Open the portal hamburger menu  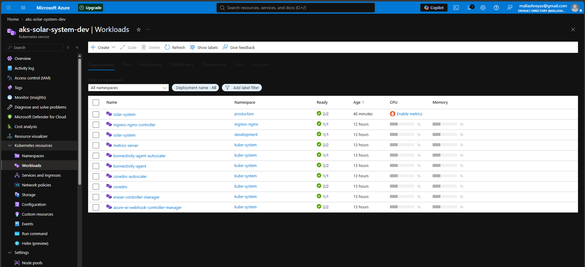coord(23,8)
